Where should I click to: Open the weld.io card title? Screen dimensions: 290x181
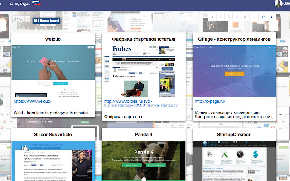[53, 39]
